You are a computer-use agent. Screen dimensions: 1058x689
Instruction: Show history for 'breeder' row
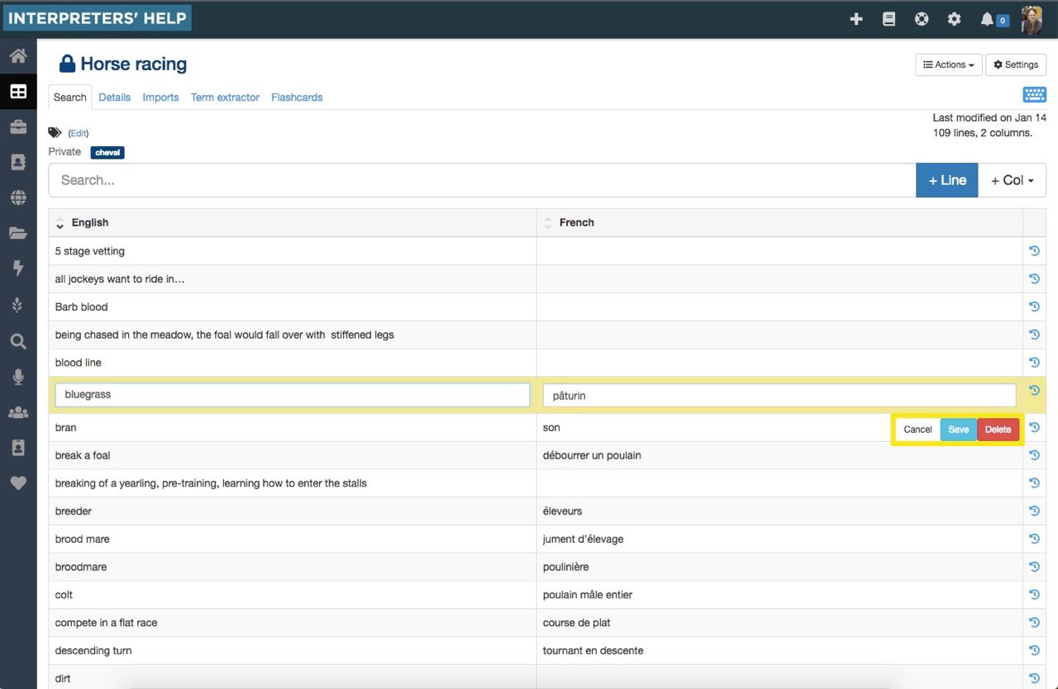1034,511
